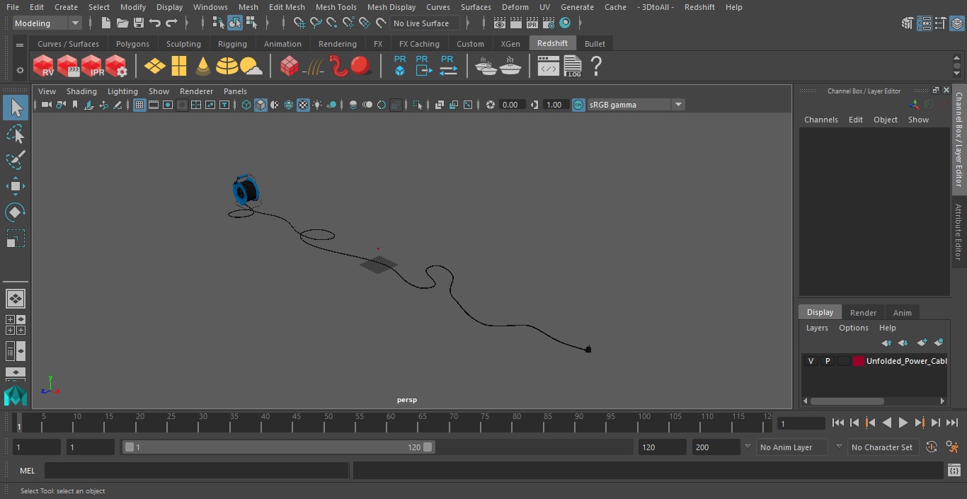Switch to the Anim layer tab
The image size is (967, 499).
click(902, 313)
